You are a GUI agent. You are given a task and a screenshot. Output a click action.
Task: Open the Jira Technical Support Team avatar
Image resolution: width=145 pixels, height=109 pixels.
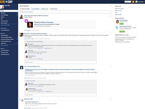[22, 68]
